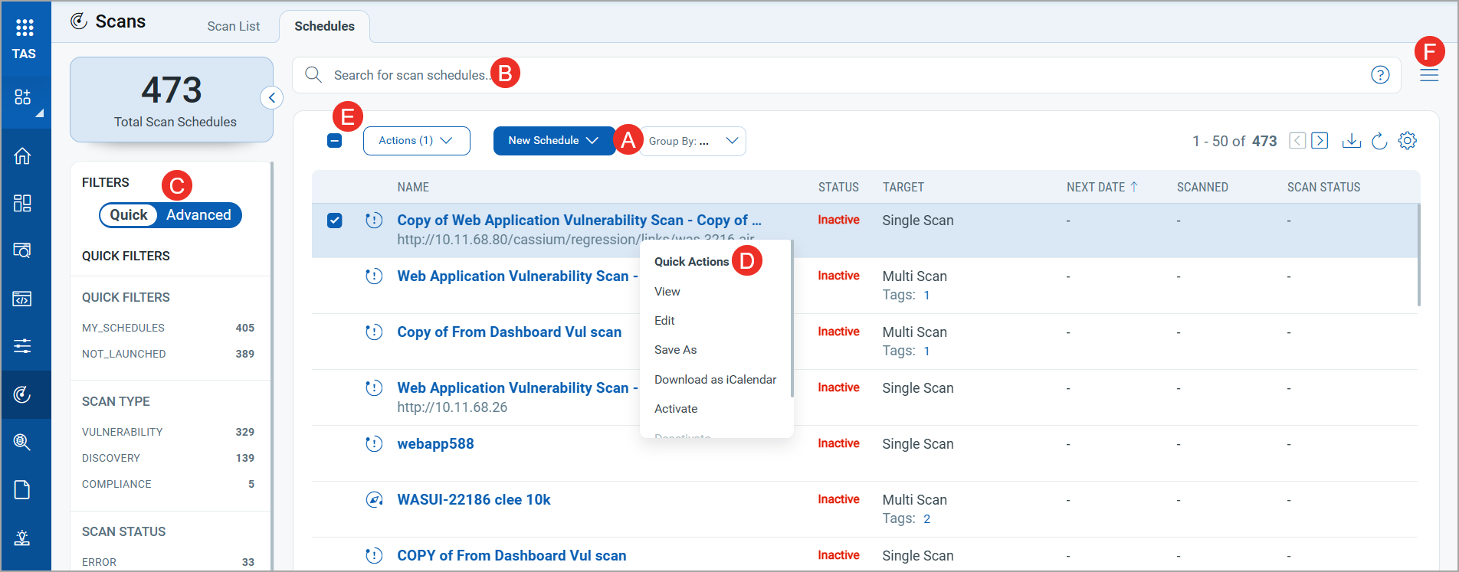The image size is (1459, 572).
Task: Go to the Home sidebar icon
Action: coord(23,156)
